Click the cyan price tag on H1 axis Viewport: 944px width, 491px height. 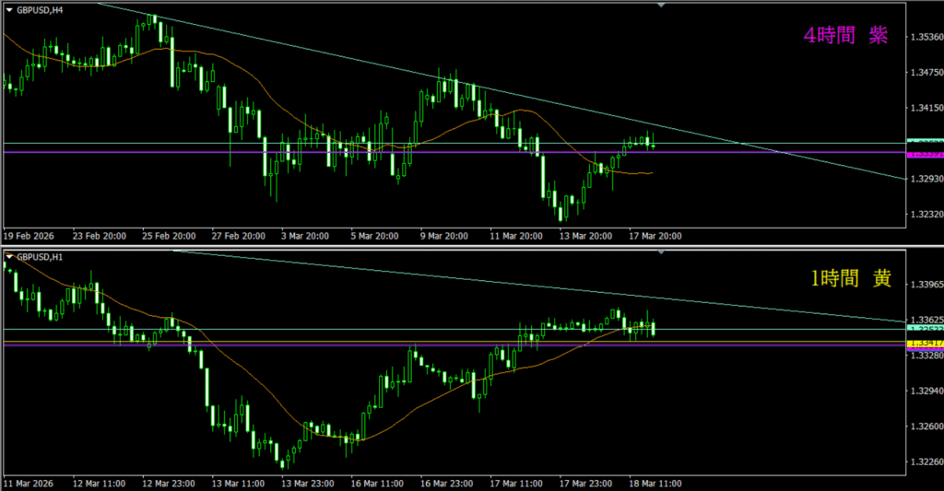click(925, 329)
